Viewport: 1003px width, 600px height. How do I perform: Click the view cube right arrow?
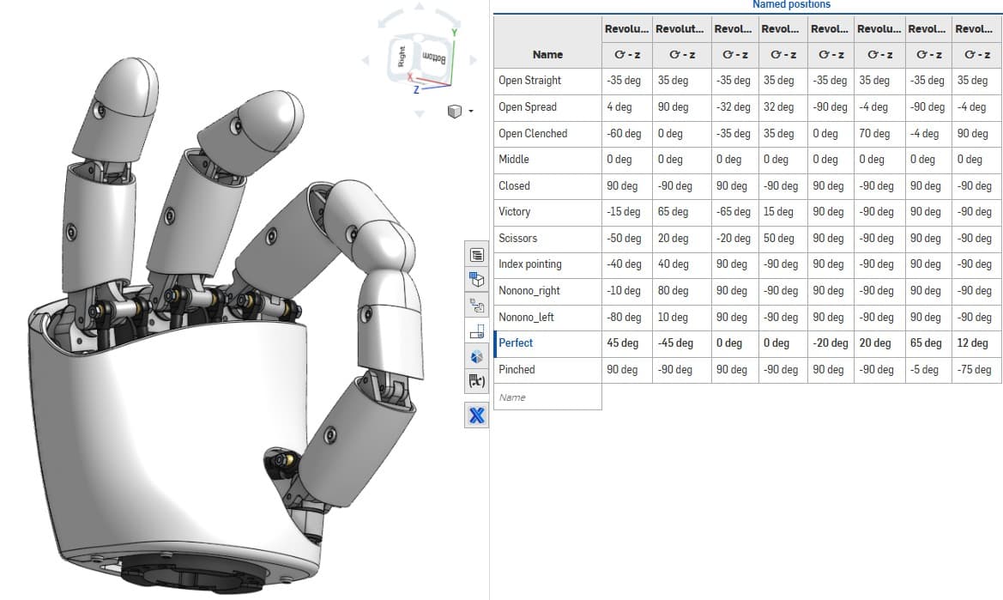pos(474,60)
